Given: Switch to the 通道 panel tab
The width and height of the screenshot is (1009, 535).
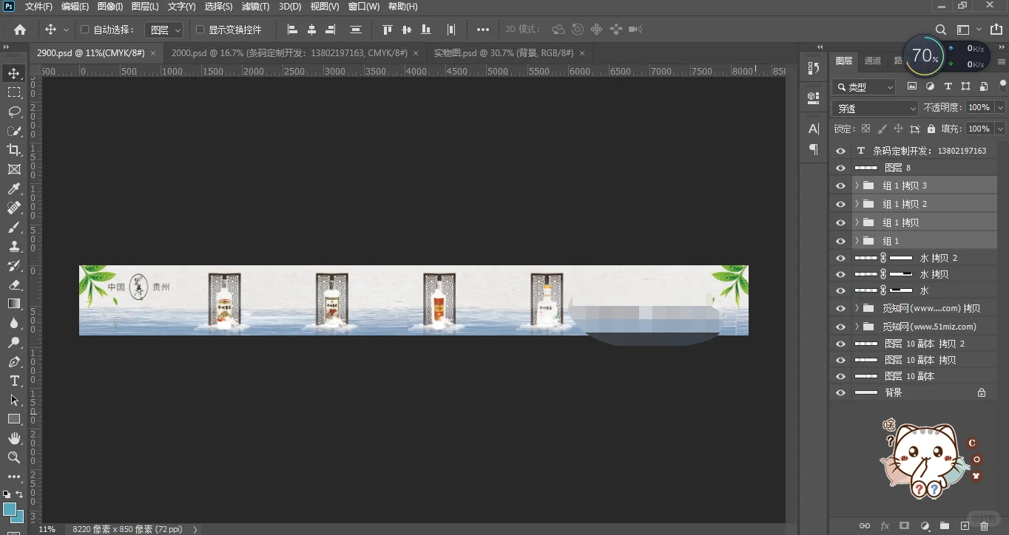Looking at the screenshot, I should pyautogui.click(x=873, y=61).
